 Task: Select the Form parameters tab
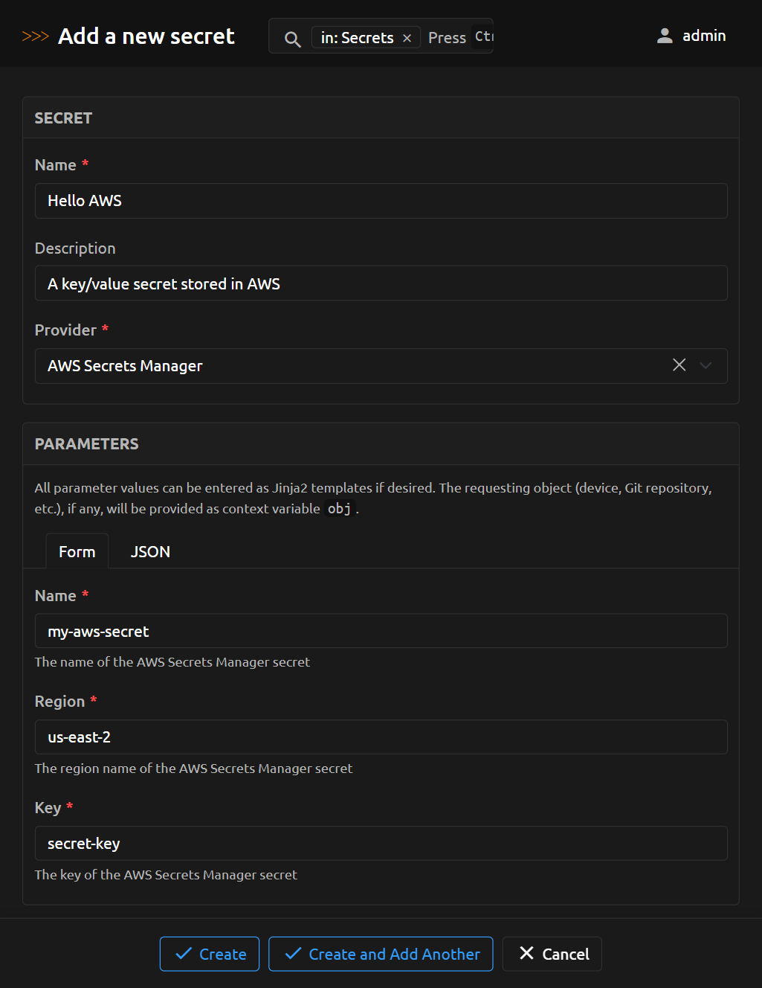tap(77, 552)
